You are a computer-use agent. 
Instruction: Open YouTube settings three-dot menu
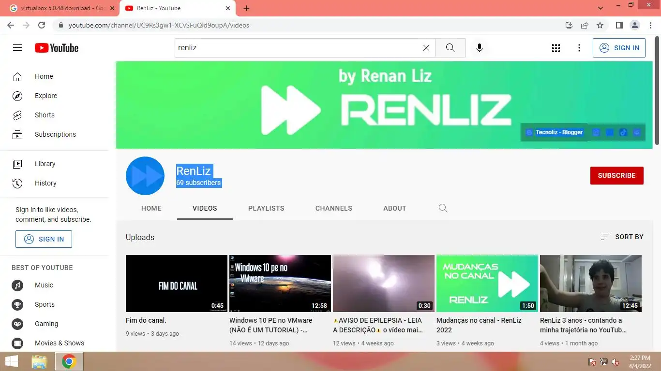(x=579, y=48)
